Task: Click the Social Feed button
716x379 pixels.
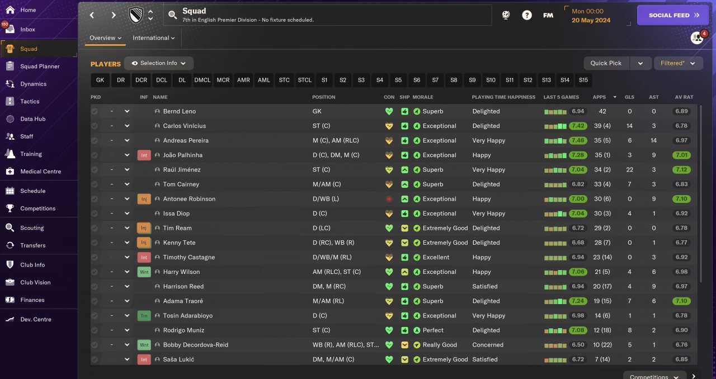Action: (672, 16)
